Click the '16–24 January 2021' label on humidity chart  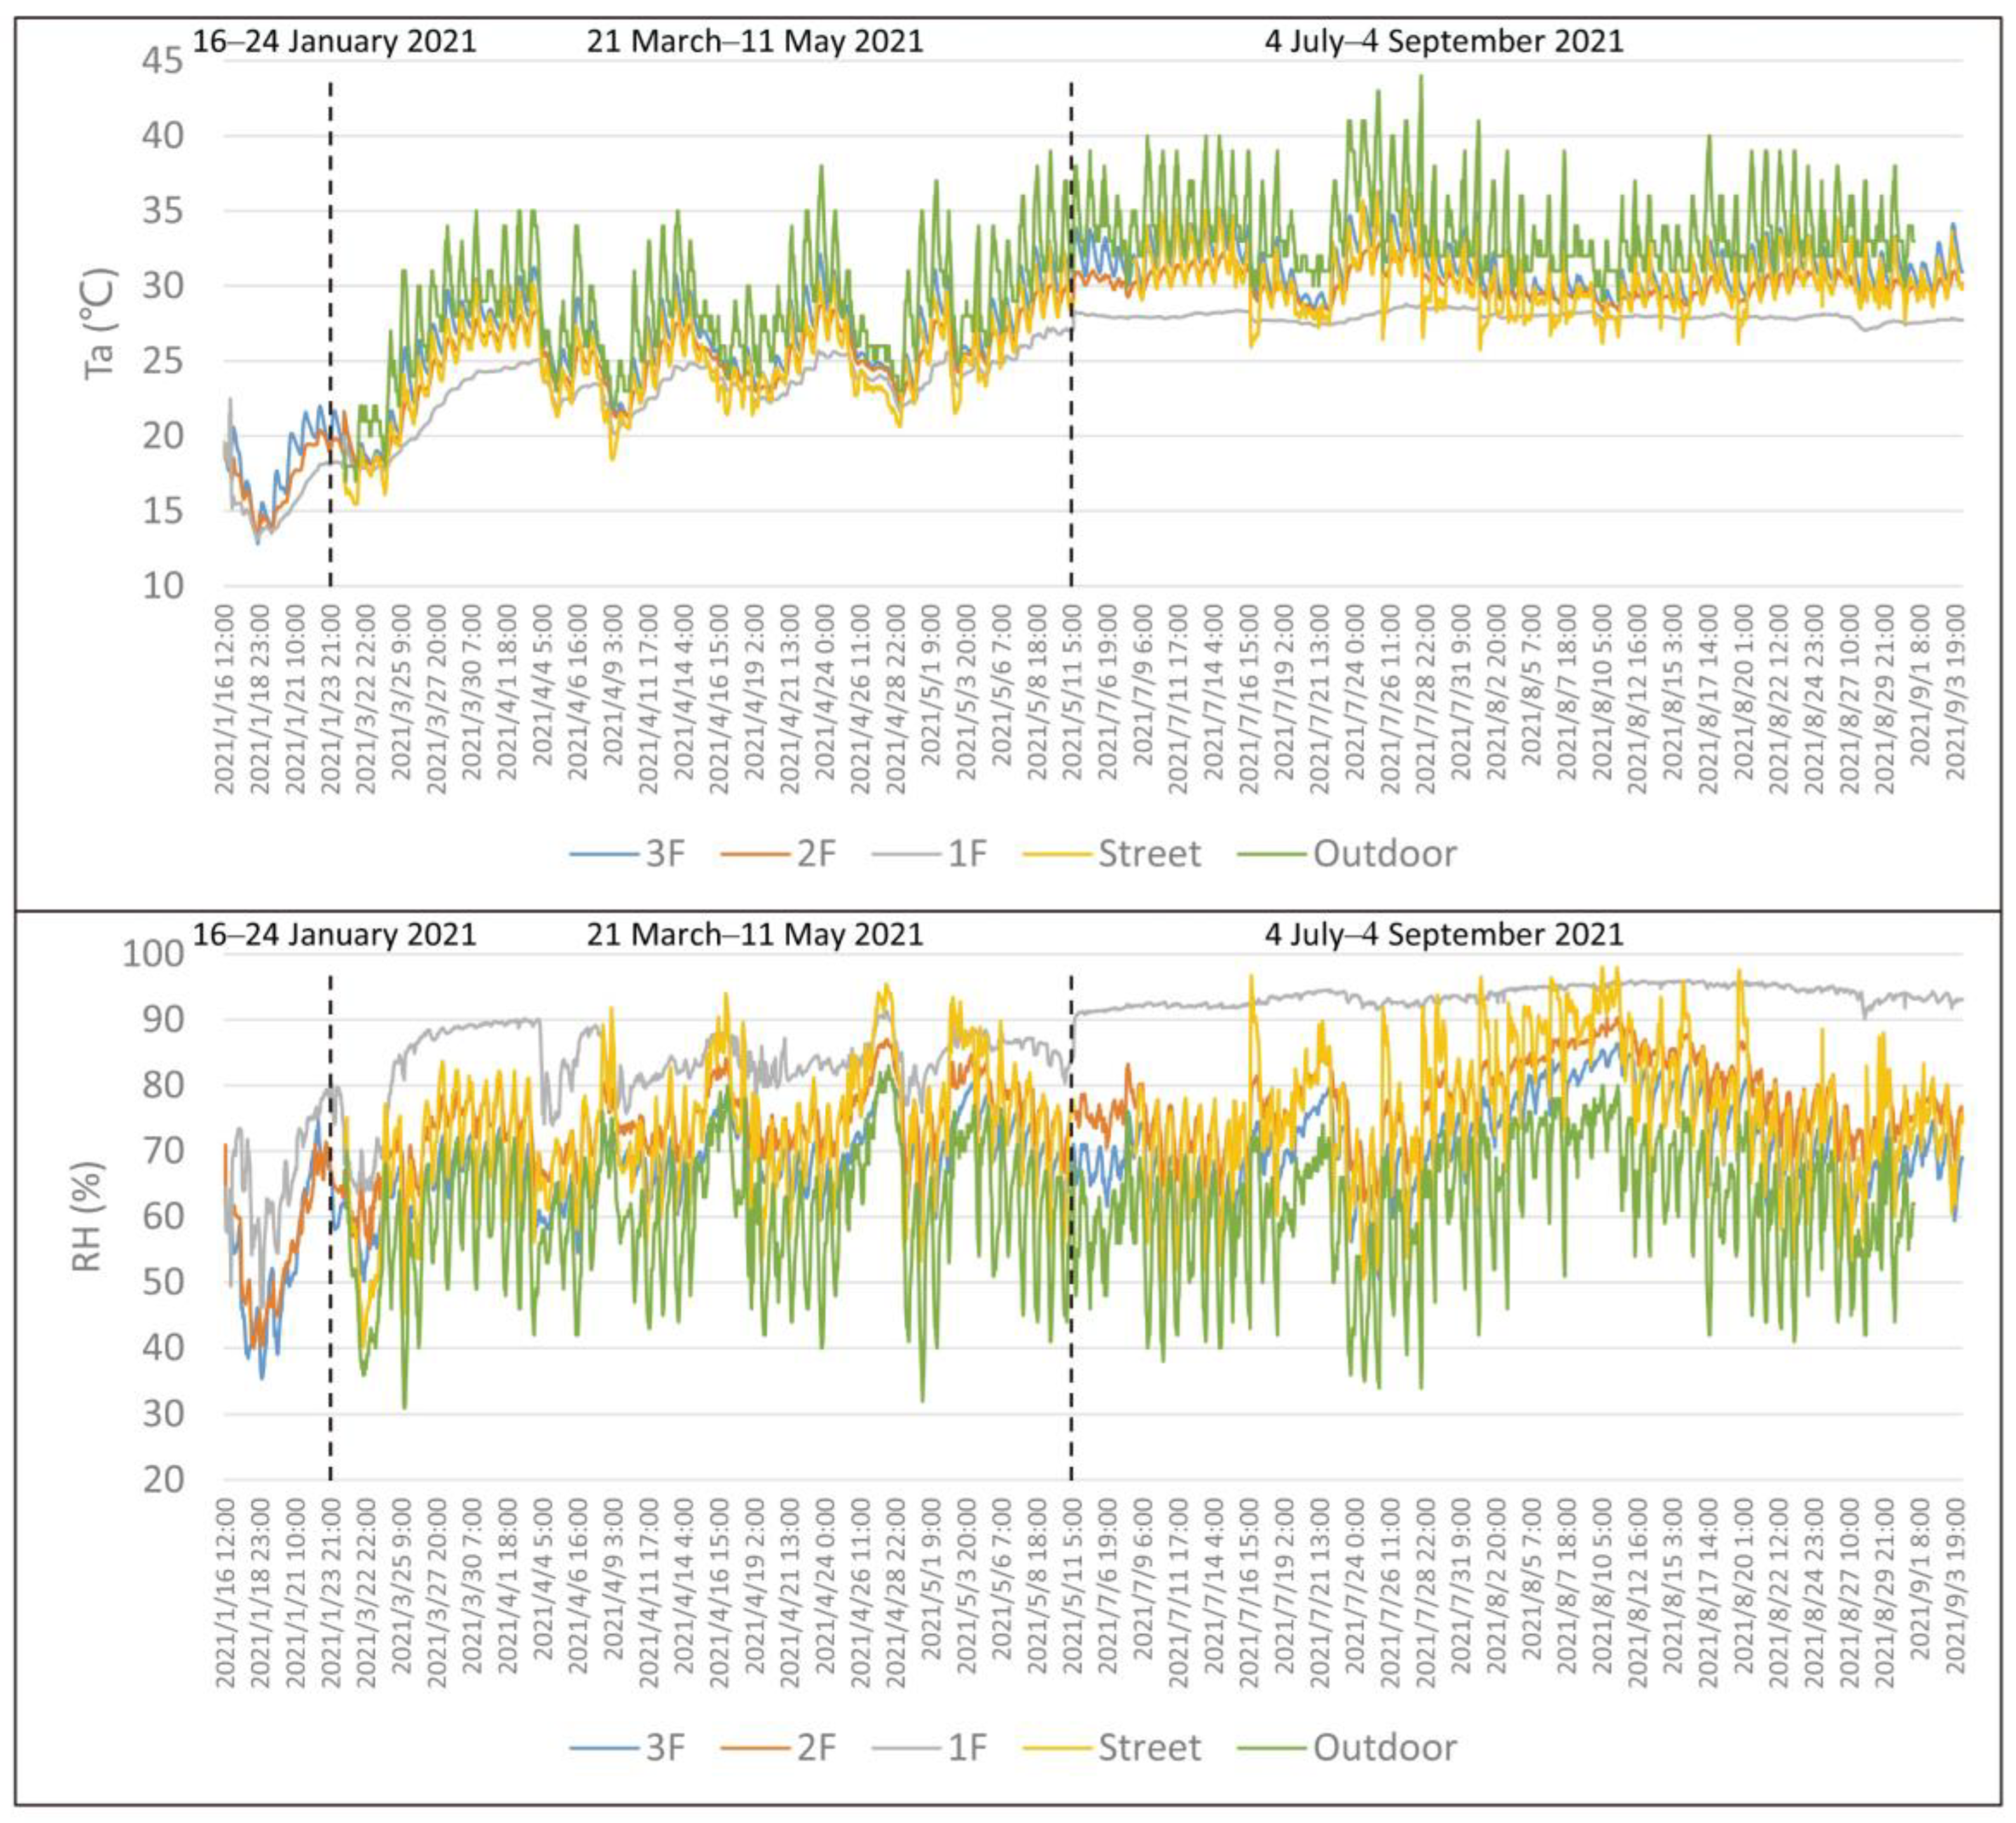point(334,934)
